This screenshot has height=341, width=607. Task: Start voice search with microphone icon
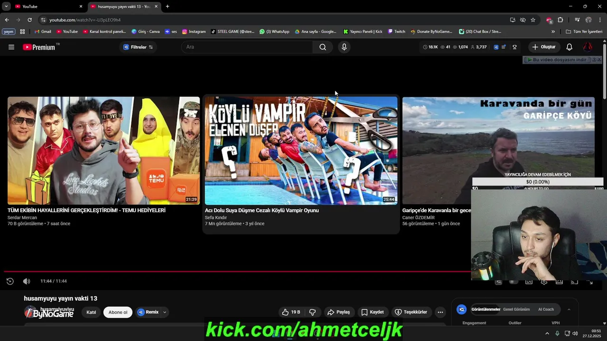[344, 47]
